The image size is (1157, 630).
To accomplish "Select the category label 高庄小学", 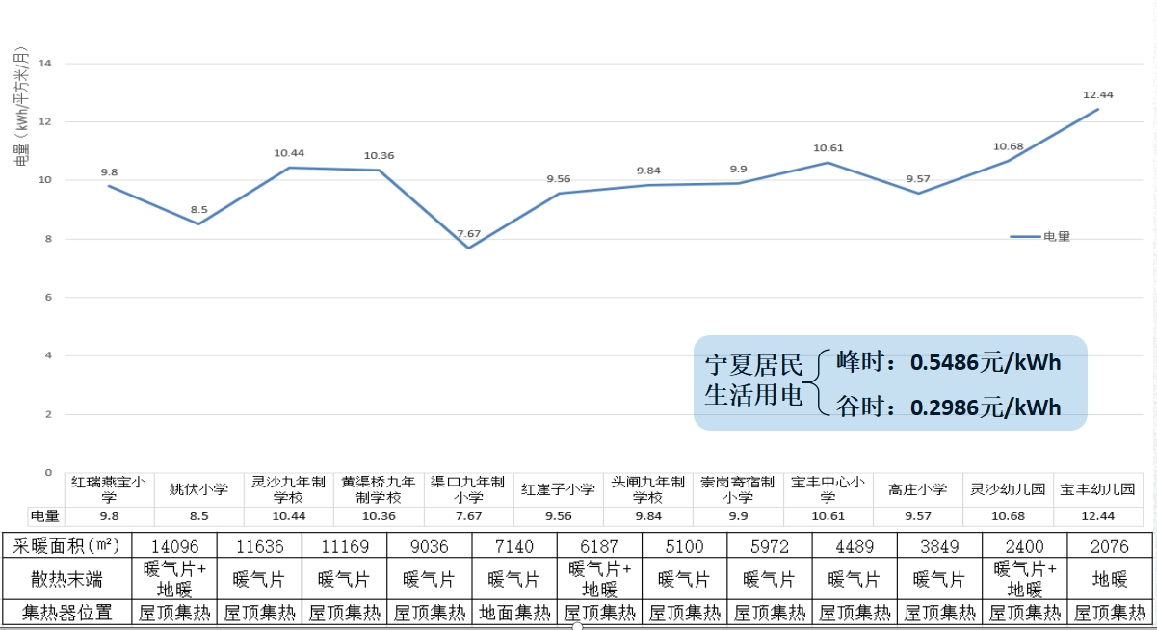I will [918, 489].
